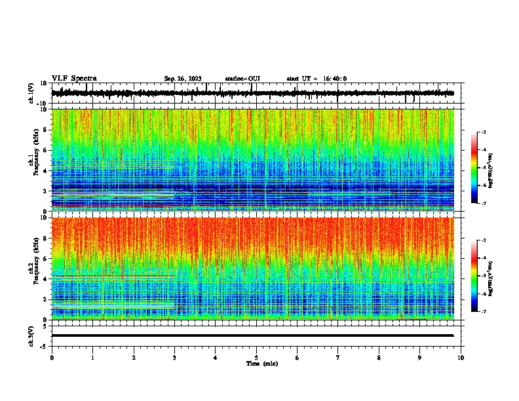519x401 pixels.
Task: Click the "9" tick on the time axis
Action: click(x=419, y=358)
